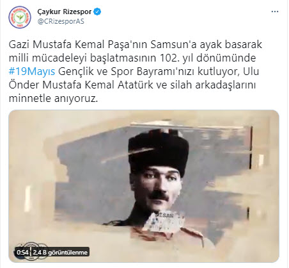Click the tweet line starting 'Gazi Mustafa Kemal'
The image size is (289, 268).
tap(136, 45)
